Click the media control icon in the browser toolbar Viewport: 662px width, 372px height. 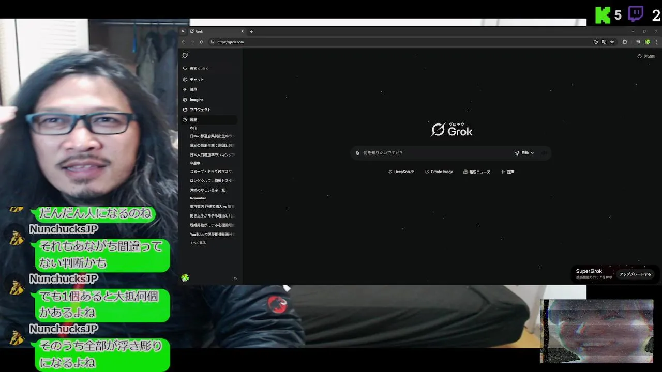coord(638,42)
